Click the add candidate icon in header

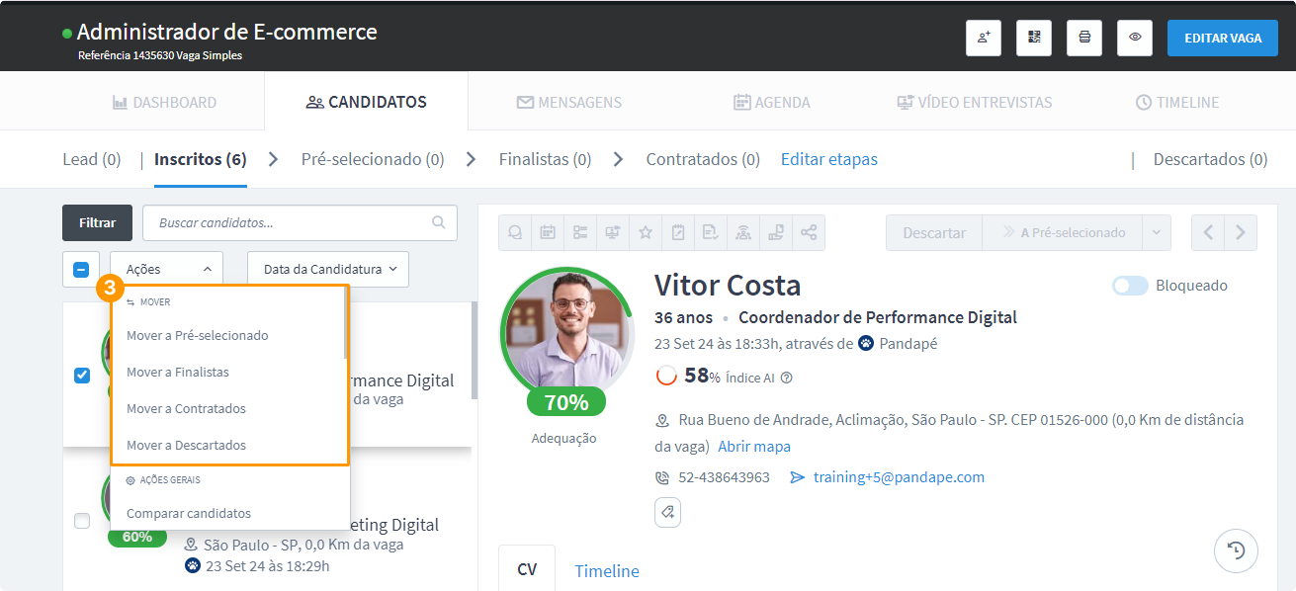pyautogui.click(x=984, y=38)
